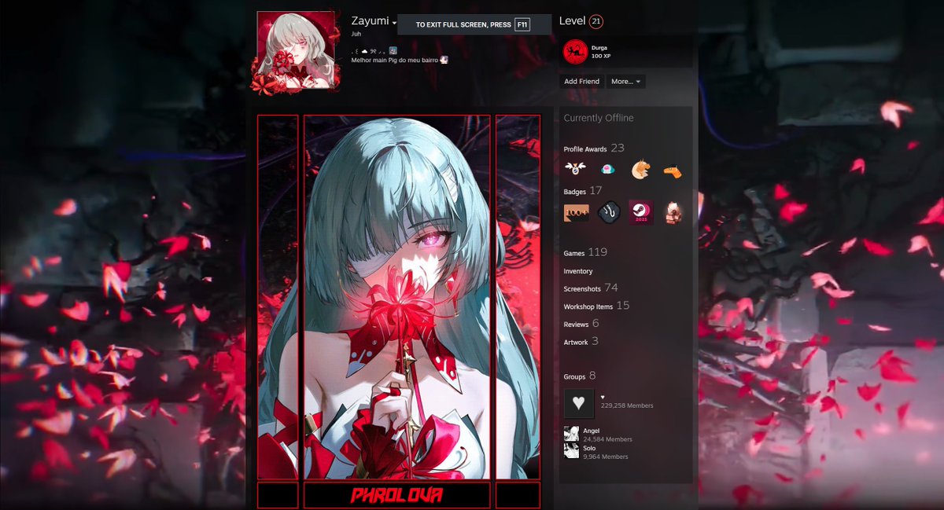This screenshot has height=510, width=944.
Task: Open the heart group avatar
Action: coord(579,403)
